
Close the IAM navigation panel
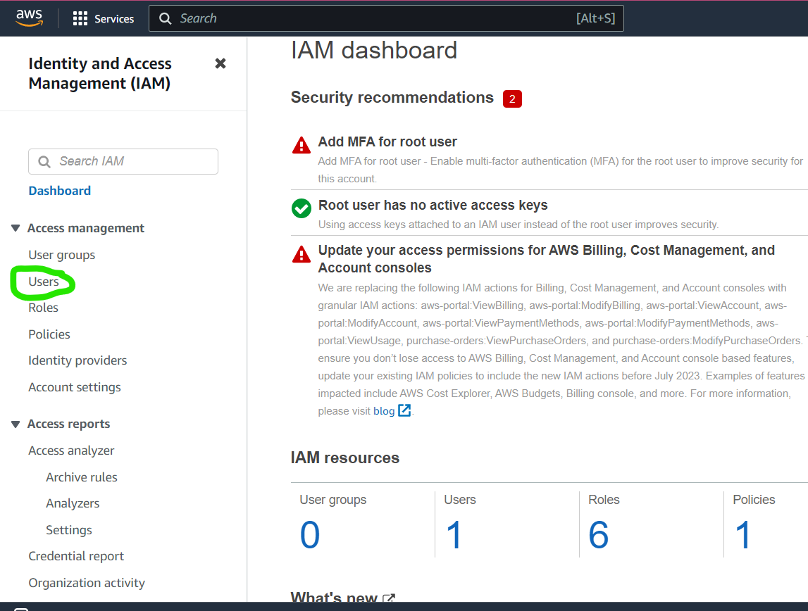[x=220, y=63]
